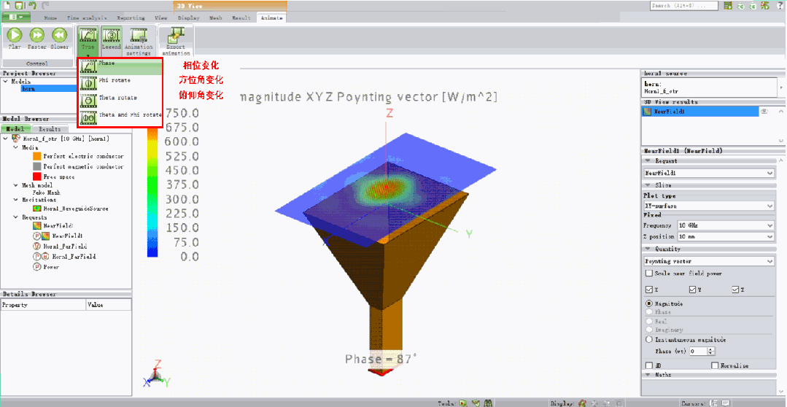Open the Results tab in Model Browser

[49, 129]
